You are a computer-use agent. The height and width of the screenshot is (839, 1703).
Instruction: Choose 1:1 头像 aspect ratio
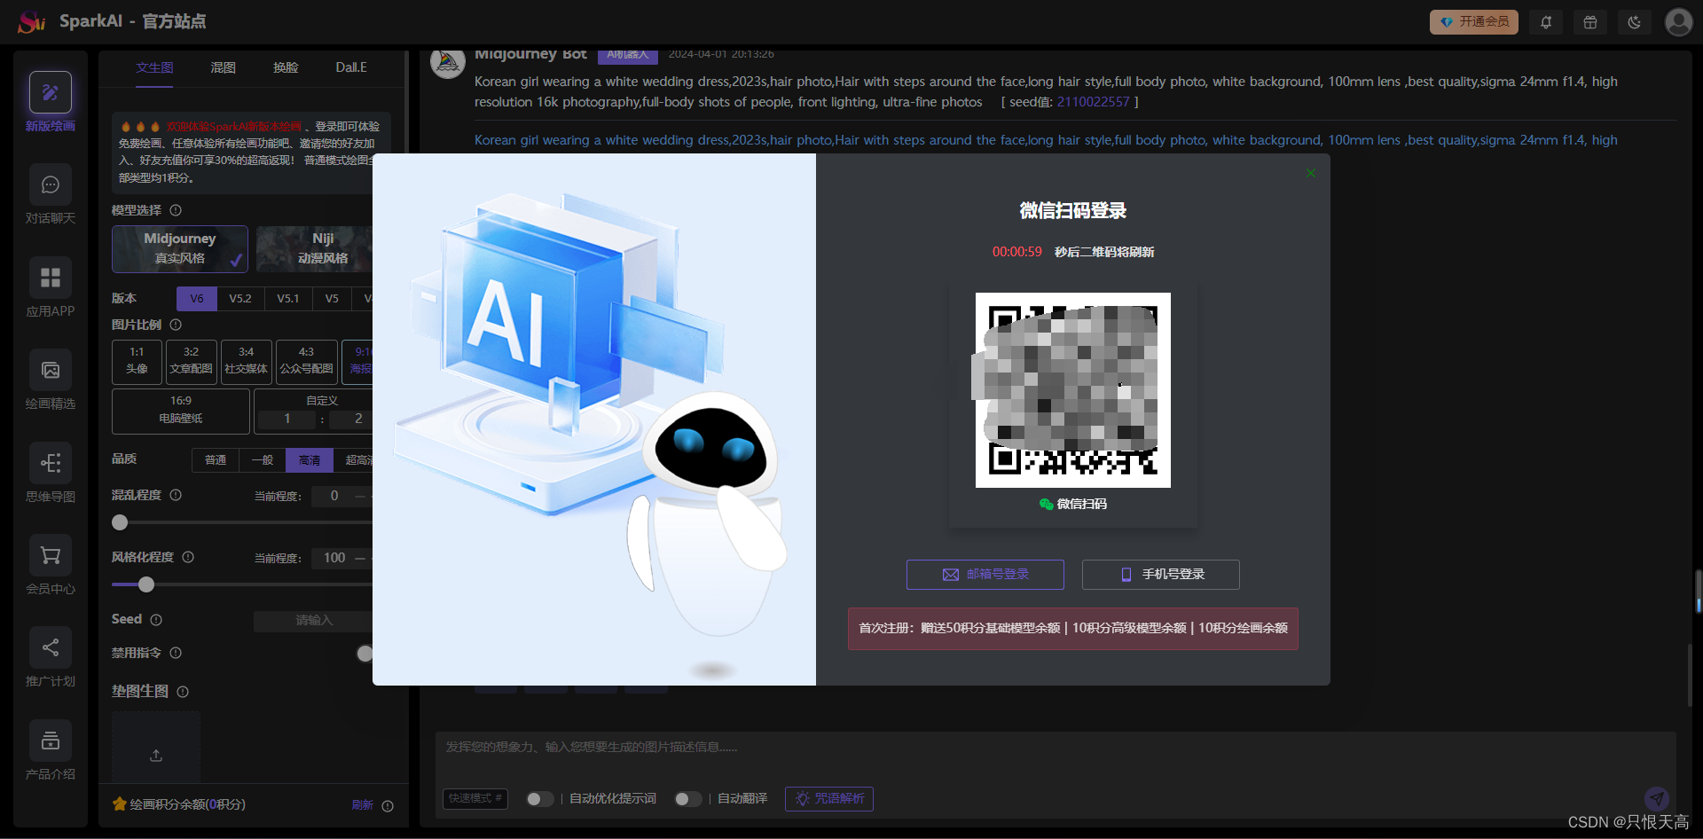pyautogui.click(x=137, y=362)
